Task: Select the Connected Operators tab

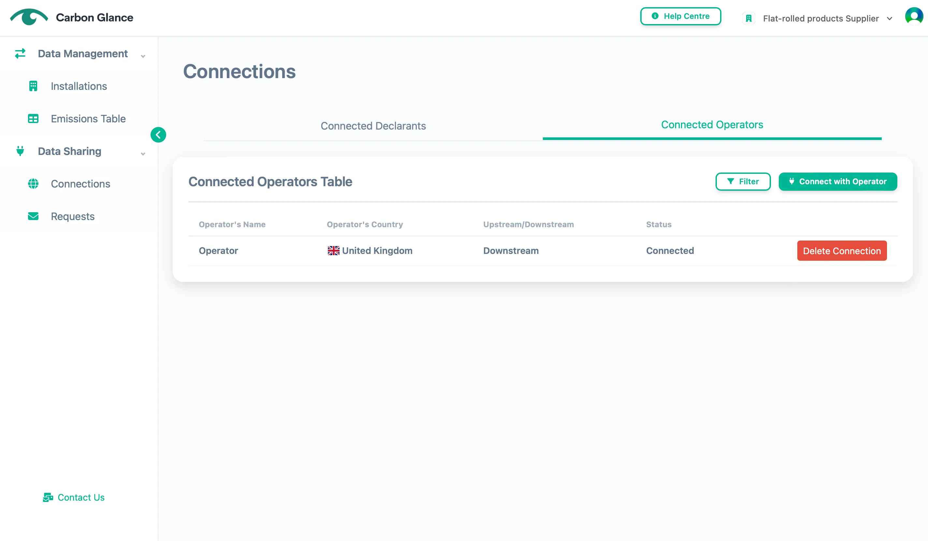Action: click(x=712, y=125)
